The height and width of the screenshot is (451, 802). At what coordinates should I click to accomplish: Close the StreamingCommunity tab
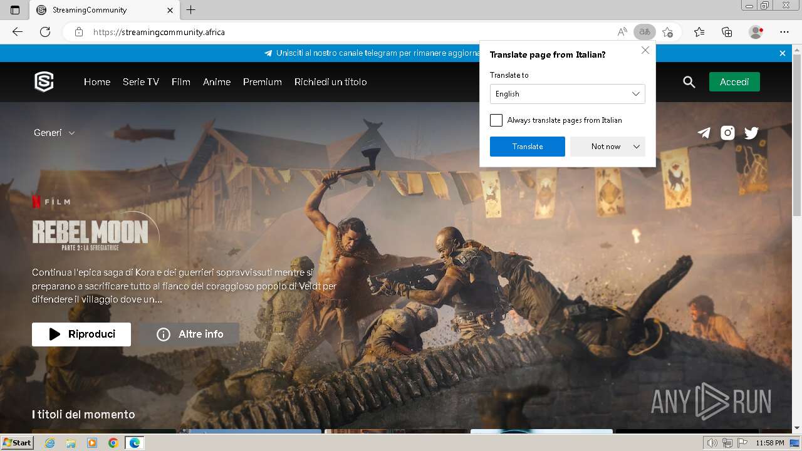170,10
